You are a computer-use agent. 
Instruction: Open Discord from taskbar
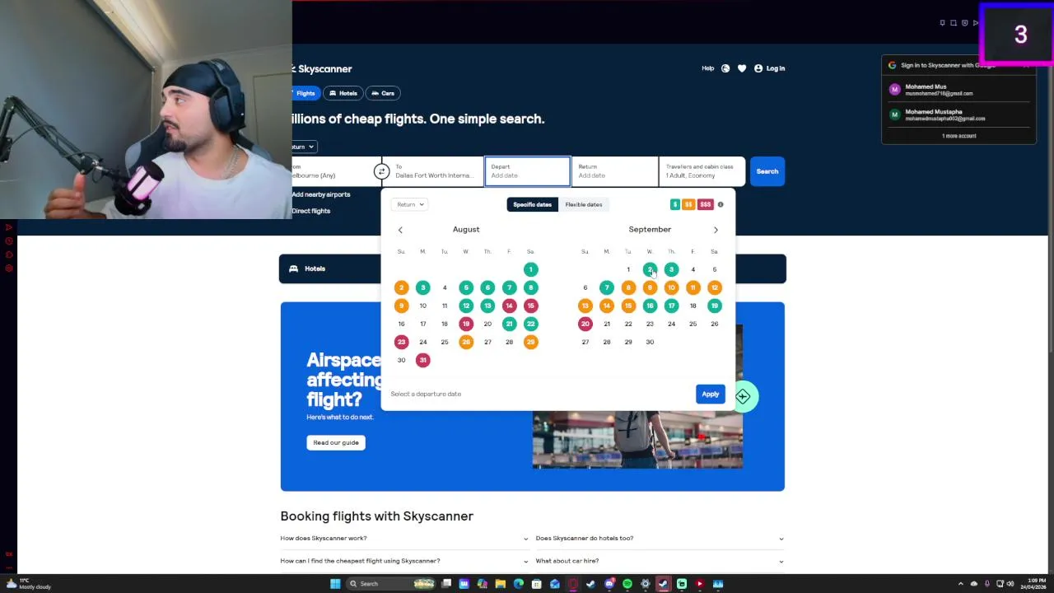609,584
